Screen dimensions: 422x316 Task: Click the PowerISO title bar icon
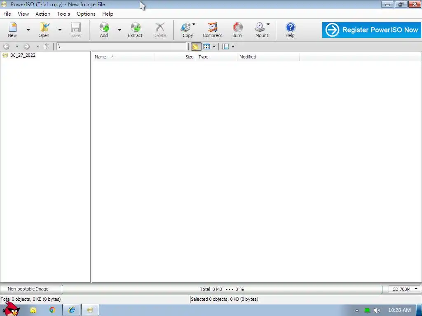coord(4,4)
